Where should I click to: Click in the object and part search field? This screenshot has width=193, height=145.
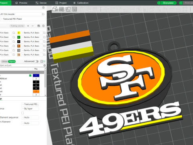(x=21, y=65)
